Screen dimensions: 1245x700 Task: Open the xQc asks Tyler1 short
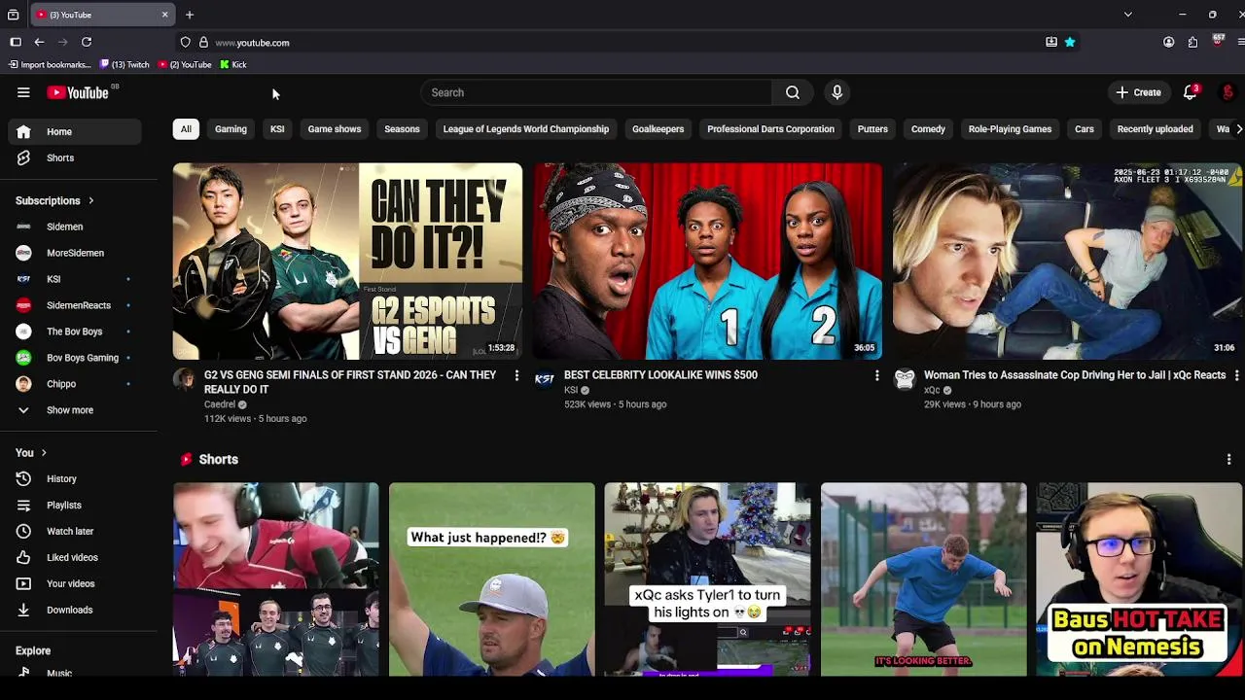pyautogui.click(x=707, y=579)
